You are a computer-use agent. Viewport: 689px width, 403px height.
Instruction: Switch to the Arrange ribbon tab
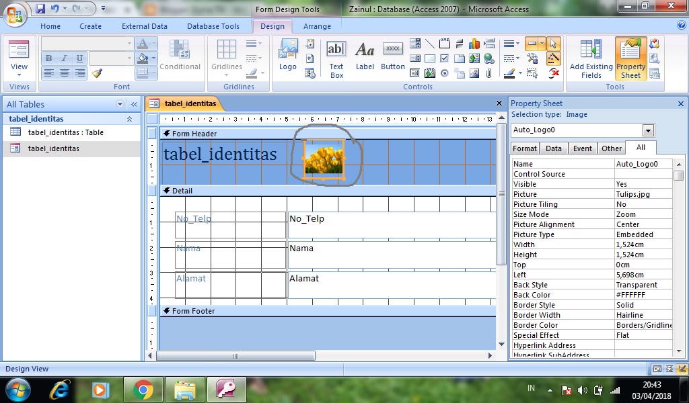pyautogui.click(x=318, y=26)
